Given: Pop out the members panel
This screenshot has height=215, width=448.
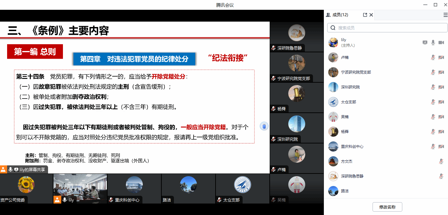Looking at the screenshot, I should coord(365,15).
